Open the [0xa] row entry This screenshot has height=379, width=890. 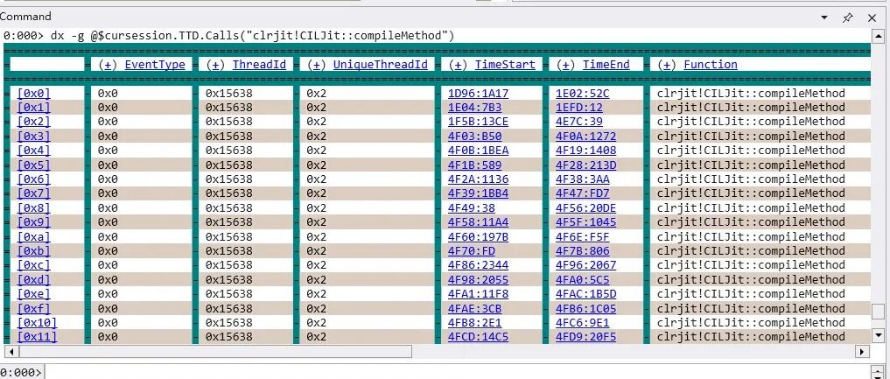point(33,236)
